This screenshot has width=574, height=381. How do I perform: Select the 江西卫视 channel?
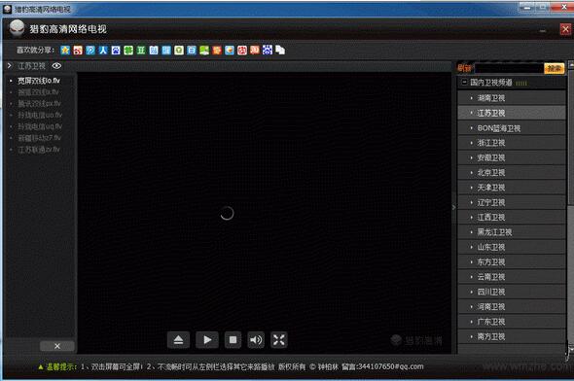[512, 218]
